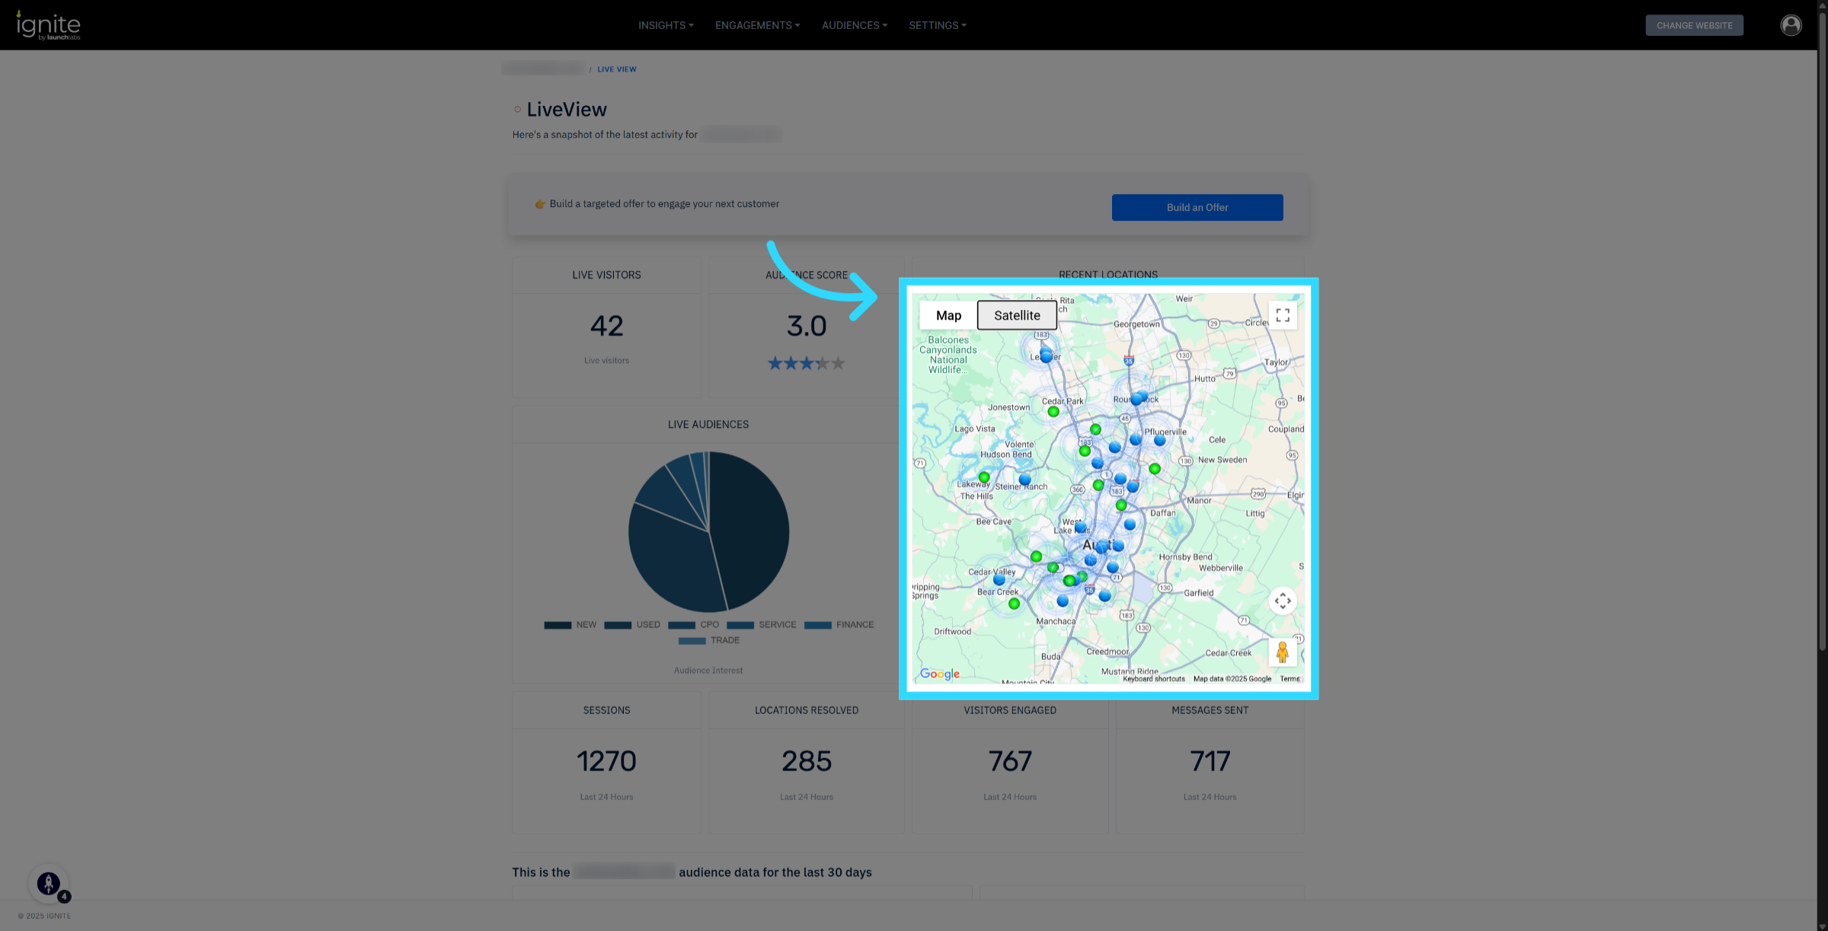The width and height of the screenshot is (1828, 931).
Task: Switch the map to Map view
Action: point(948,315)
